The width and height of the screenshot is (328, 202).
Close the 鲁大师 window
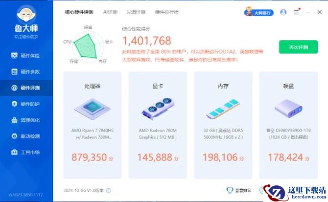(319, 12)
